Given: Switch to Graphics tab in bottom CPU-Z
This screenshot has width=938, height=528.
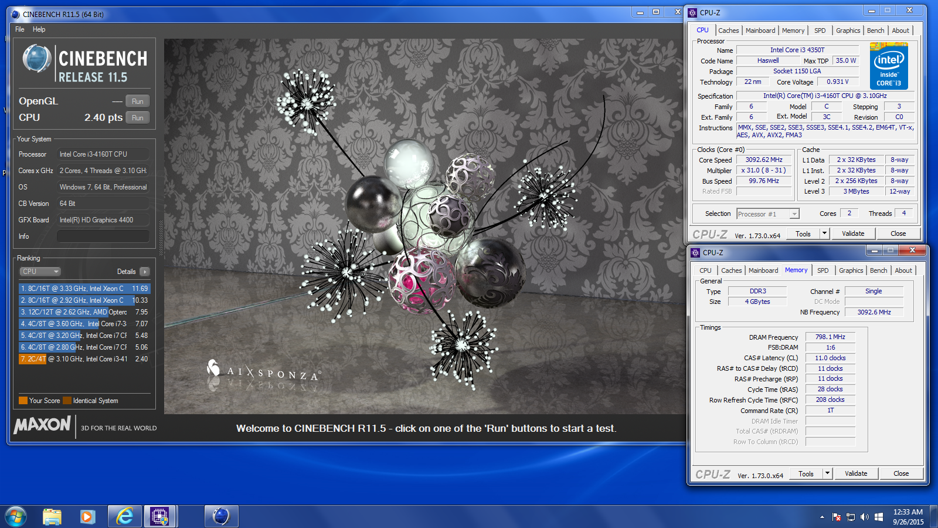Looking at the screenshot, I should pyautogui.click(x=851, y=270).
